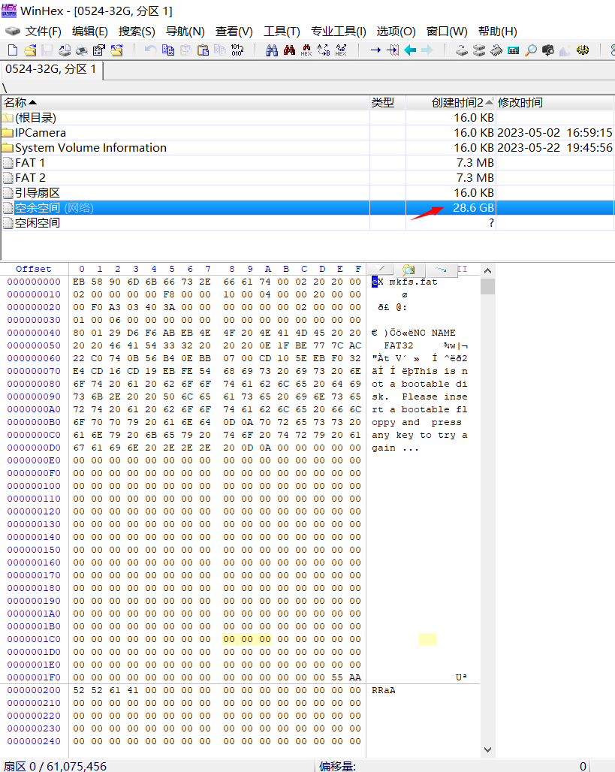Click the magnifier Analyze icon

[531, 50]
